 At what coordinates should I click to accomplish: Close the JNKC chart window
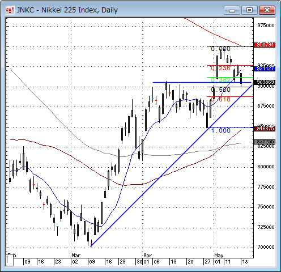coord(267,10)
